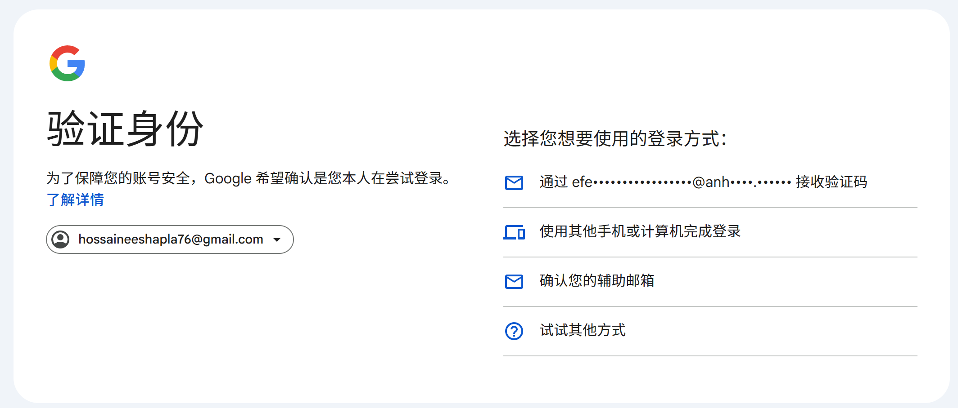Click the question mark icon beside 试试其他方式
Image resolution: width=958 pixels, height=408 pixels.
(514, 331)
